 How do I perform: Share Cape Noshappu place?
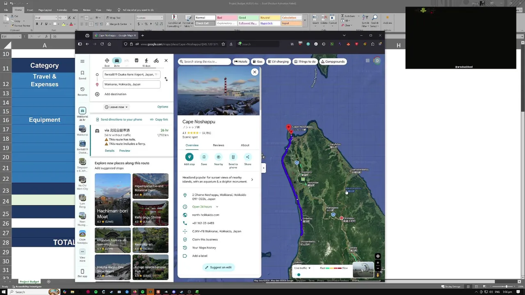click(x=248, y=157)
